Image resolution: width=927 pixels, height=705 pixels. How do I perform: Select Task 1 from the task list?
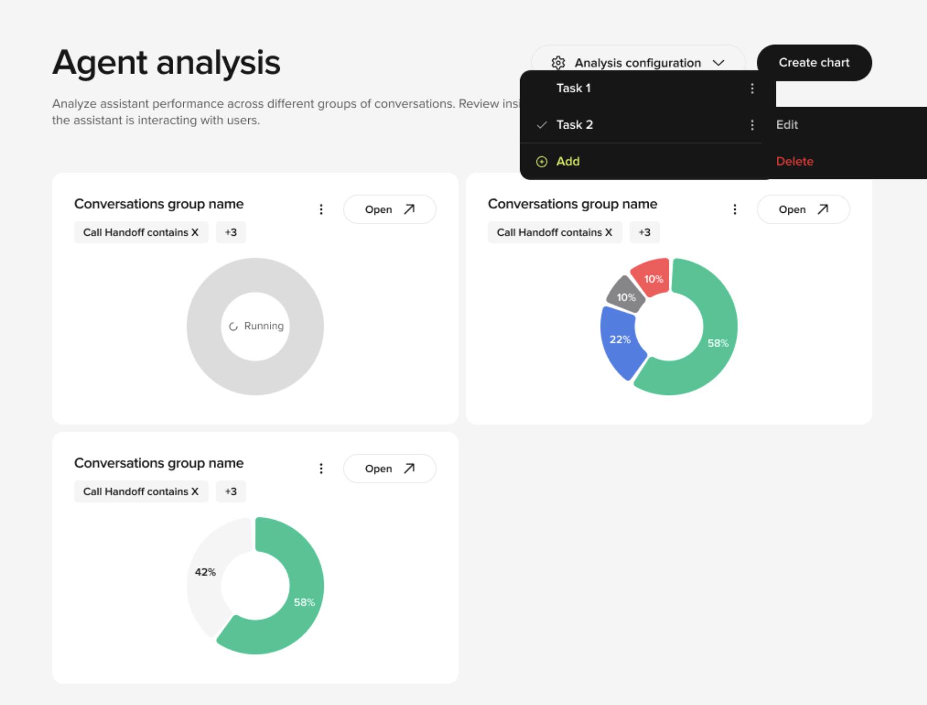tap(574, 88)
